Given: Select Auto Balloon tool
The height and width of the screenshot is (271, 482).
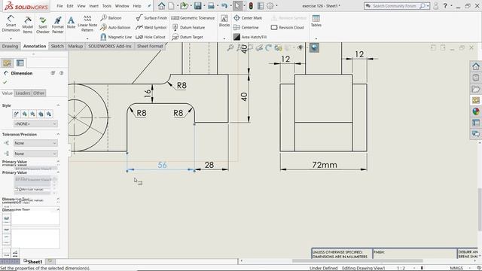Looking at the screenshot, I should (x=115, y=27).
